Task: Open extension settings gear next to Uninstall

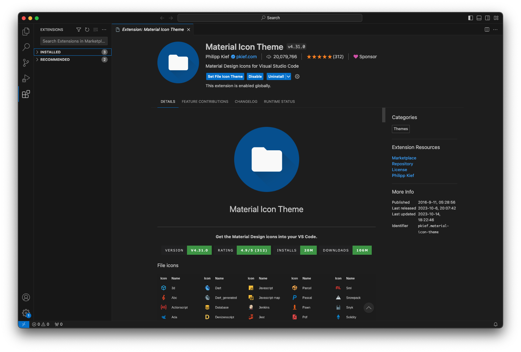Action: 297,76
